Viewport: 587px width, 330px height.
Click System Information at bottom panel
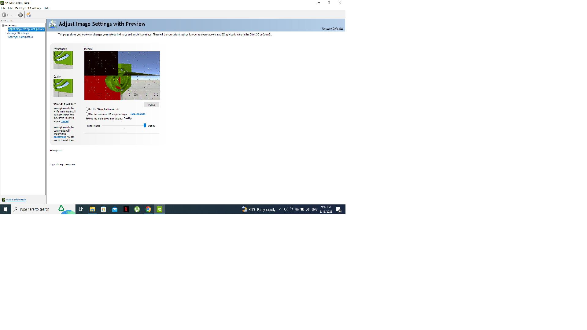[15, 200]
